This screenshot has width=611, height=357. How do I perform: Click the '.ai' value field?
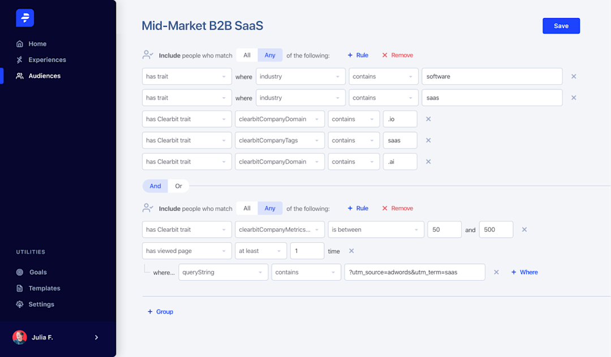coord(400,162)
